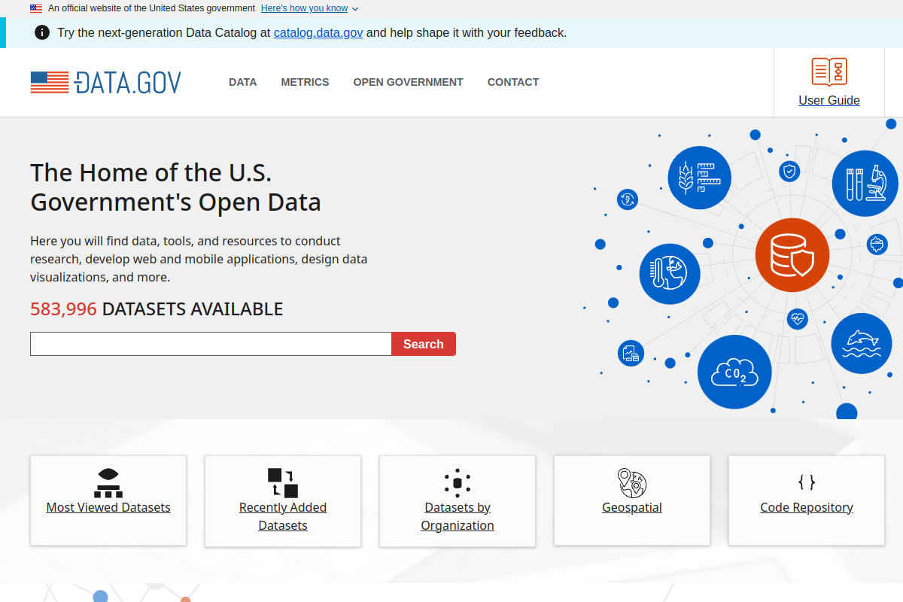Open the User Guide link
This screenshot has height=602, width=903.
point(829,100)
